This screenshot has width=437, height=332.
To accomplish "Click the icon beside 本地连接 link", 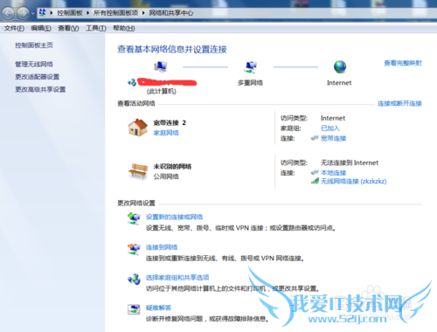I will (315, 172).
